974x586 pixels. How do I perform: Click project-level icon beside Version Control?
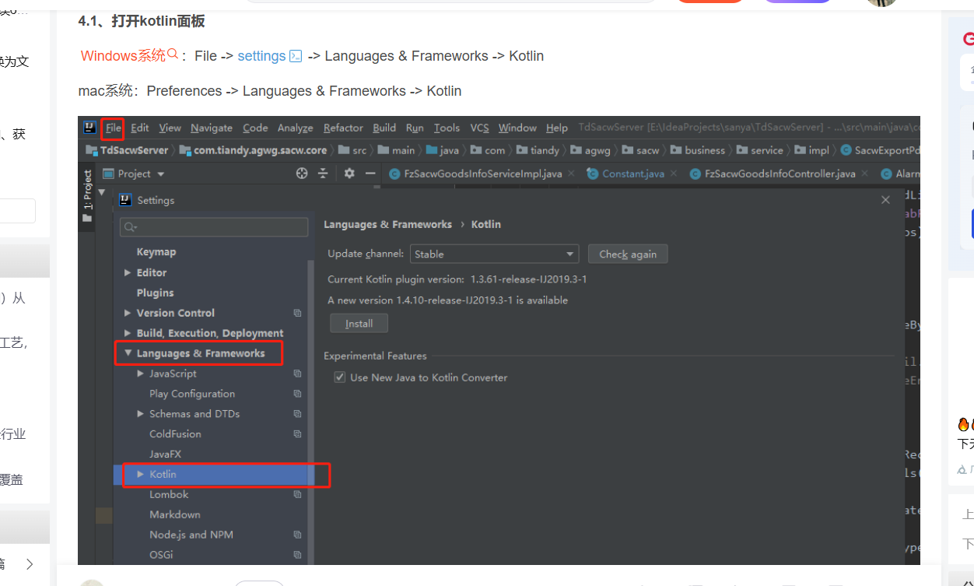point(297,313)
